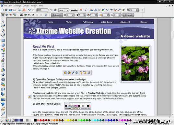Viewport: 174px width, 125px height.
Task: Toggle magnetic snap icon
Action: pos(81,10)
